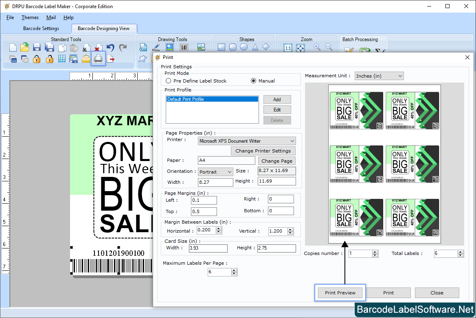Open the Printer selection dropdown
This screenshot has width=476, height=318.
click(x=292, y=141)
